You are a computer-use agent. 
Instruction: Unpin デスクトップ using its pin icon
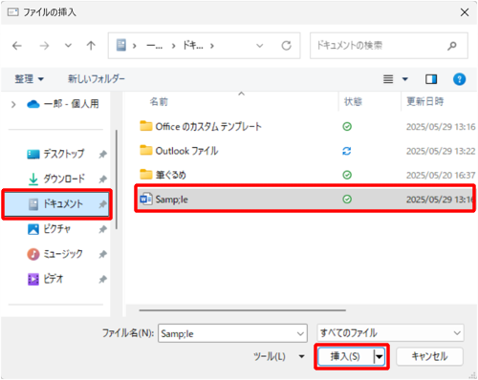[x=102, y=155]
